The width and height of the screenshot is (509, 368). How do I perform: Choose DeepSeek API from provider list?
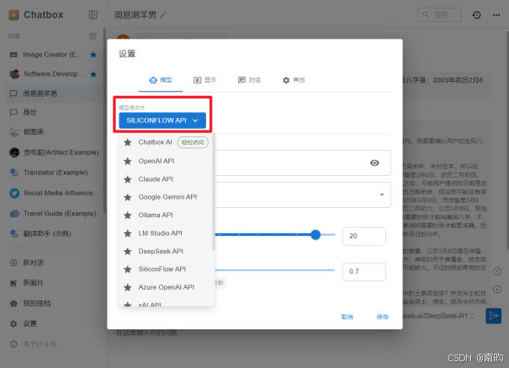(167, 252)
